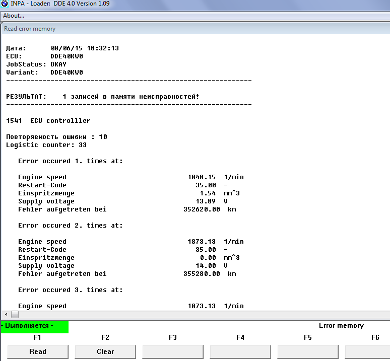Click the empty F5 button

click(x=308, y=351)
